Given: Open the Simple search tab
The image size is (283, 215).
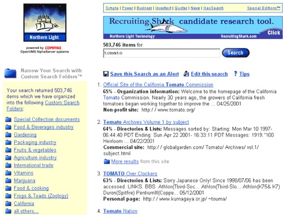Looking at the screenshot, I should coord(112,8).
